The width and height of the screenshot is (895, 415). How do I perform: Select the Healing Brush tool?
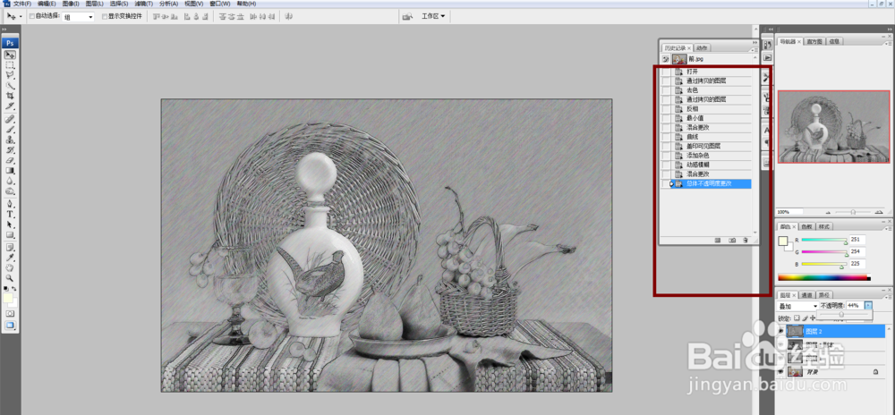(x=10, y=119)
